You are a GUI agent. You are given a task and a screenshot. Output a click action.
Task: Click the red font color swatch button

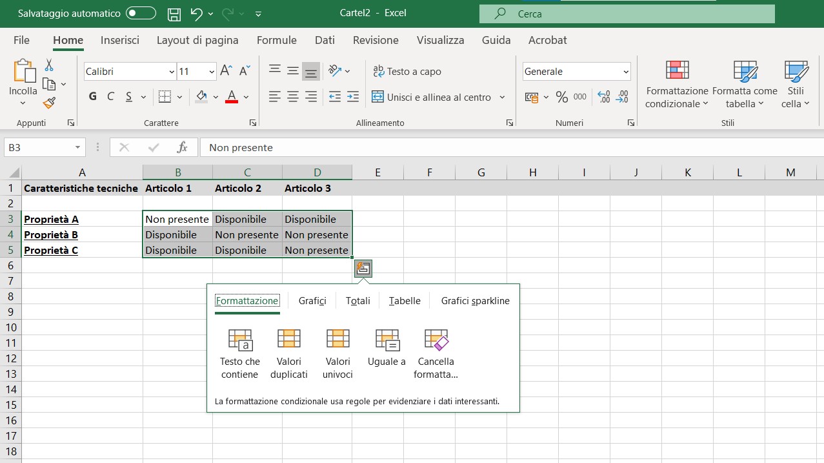pyautogui.click(x=232, y=97)
